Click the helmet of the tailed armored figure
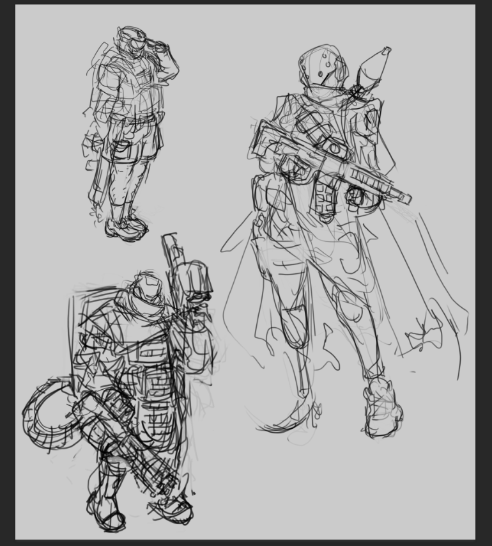 149,287
